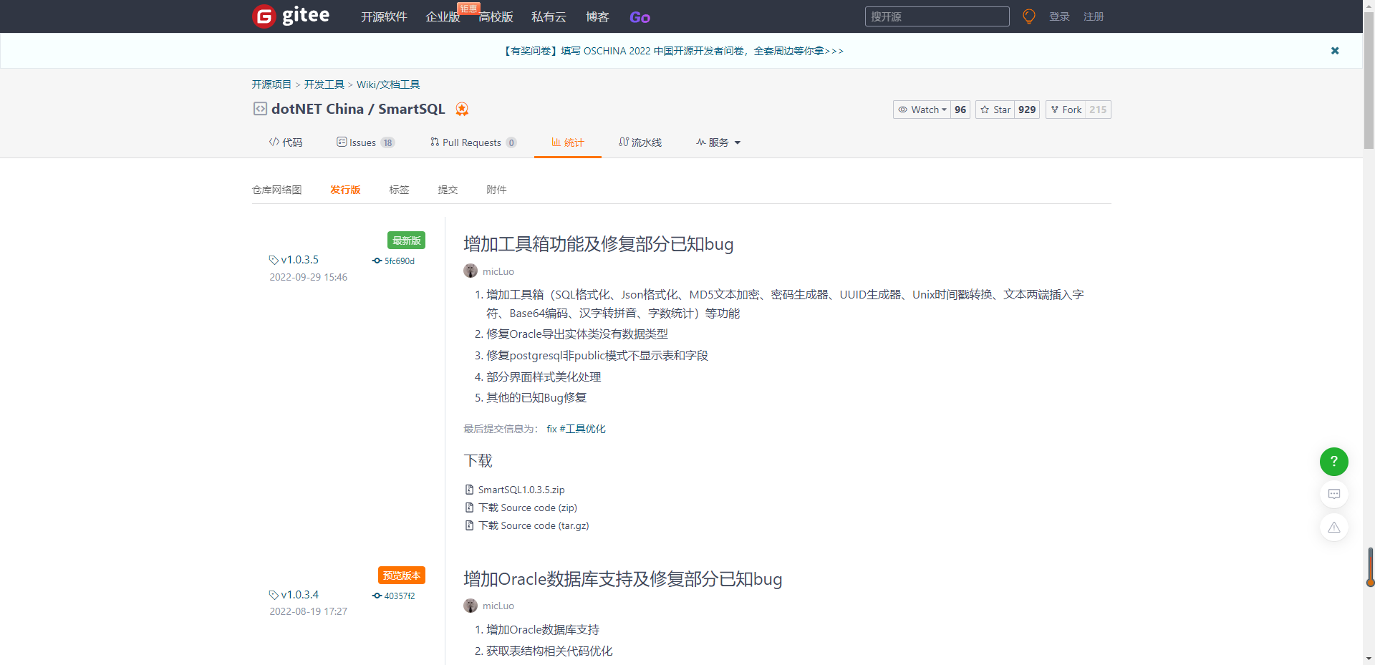
Task: Open the 代码 tab
Action: 286,142
